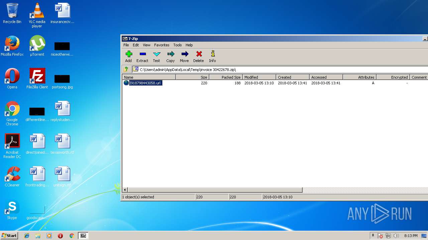
Task: Click the horizontal scrollbar thumb in file list
Action: 215,190
